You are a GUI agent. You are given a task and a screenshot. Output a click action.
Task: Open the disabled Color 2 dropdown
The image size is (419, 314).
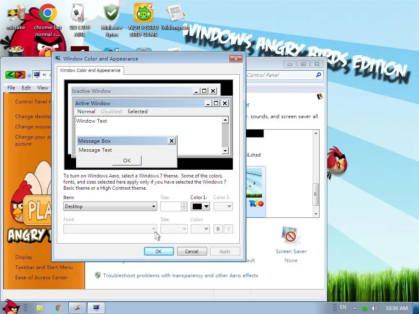(x=223, y=206)
